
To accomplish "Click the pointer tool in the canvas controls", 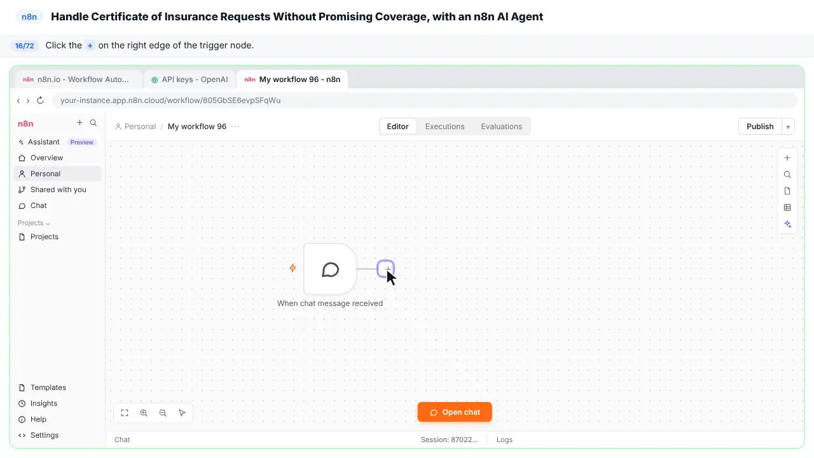I will point(182,413).
